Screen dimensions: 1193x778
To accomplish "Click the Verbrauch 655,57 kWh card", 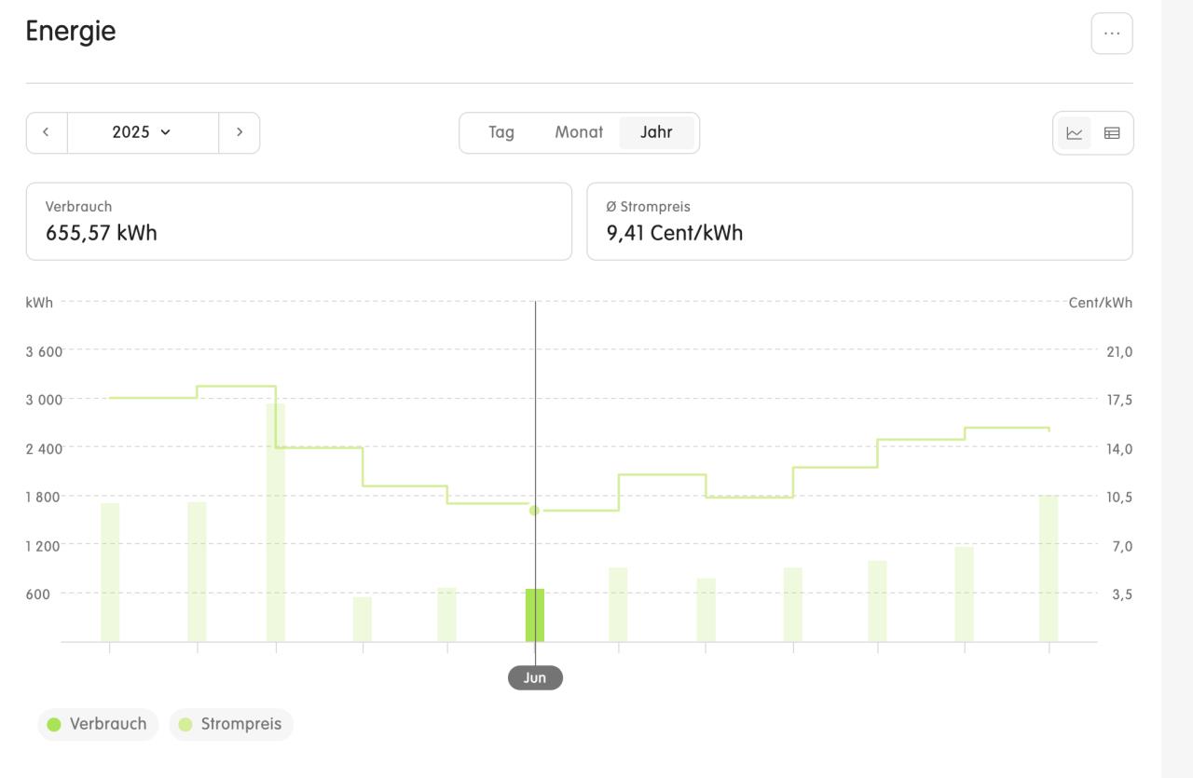I will click(x=298, y=221).
